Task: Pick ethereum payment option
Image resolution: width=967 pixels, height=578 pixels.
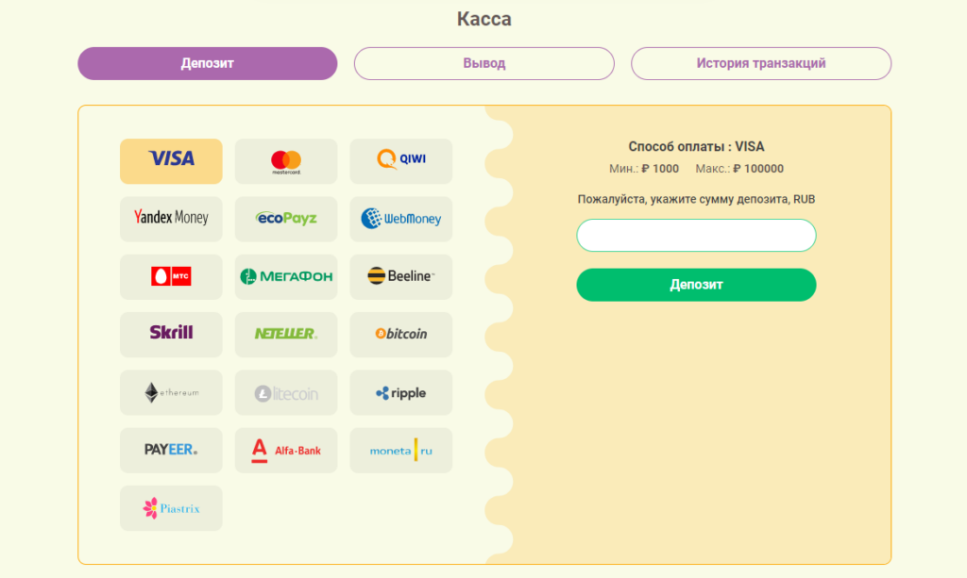Action: point(171,392)
